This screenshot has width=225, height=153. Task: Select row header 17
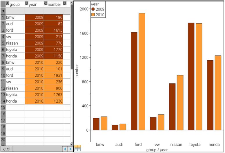click(3, 121)
